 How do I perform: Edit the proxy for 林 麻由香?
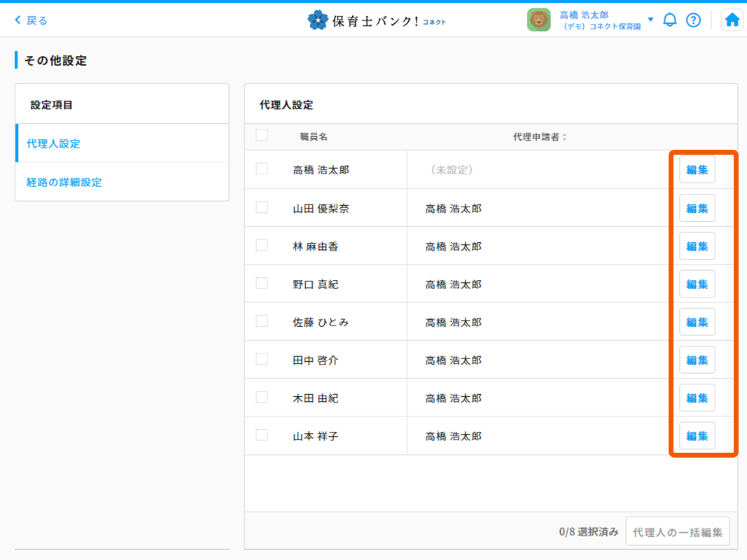point(697,246)
